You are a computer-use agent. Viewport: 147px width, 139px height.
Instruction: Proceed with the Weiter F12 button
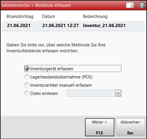[100, 127]
